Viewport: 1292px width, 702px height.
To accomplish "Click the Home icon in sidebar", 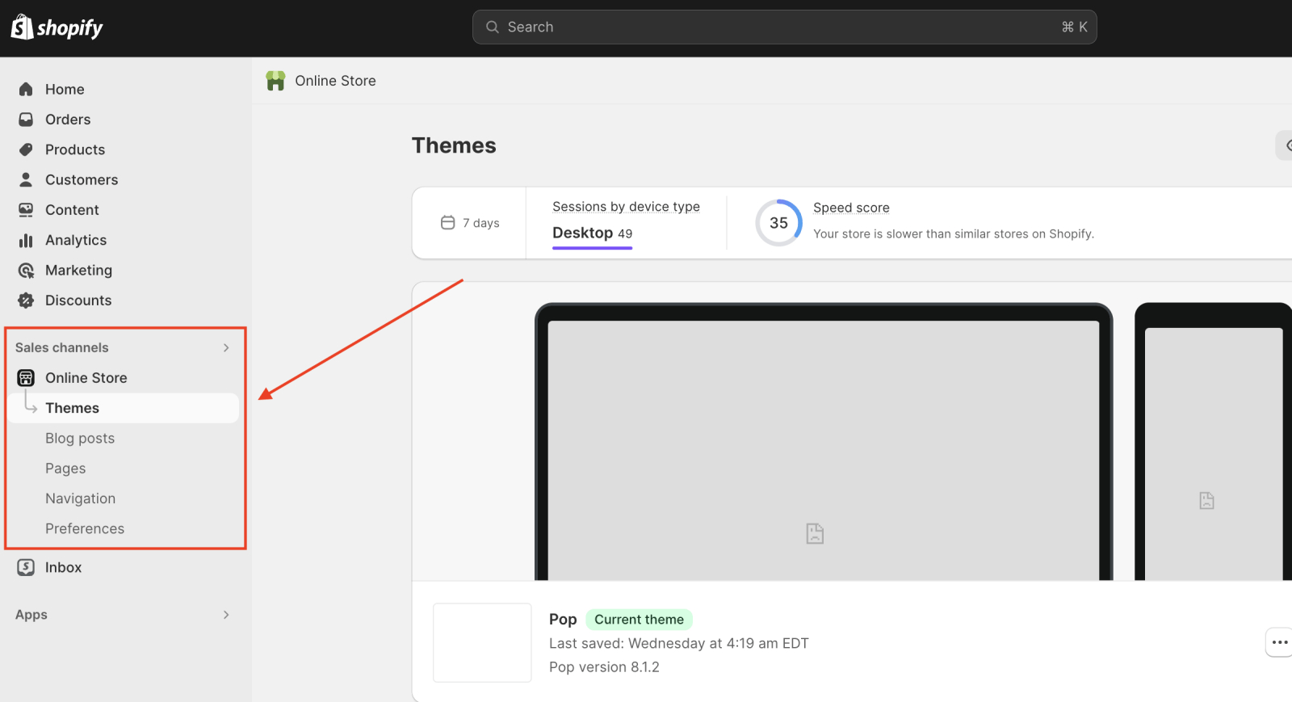I will click(26, 89).
